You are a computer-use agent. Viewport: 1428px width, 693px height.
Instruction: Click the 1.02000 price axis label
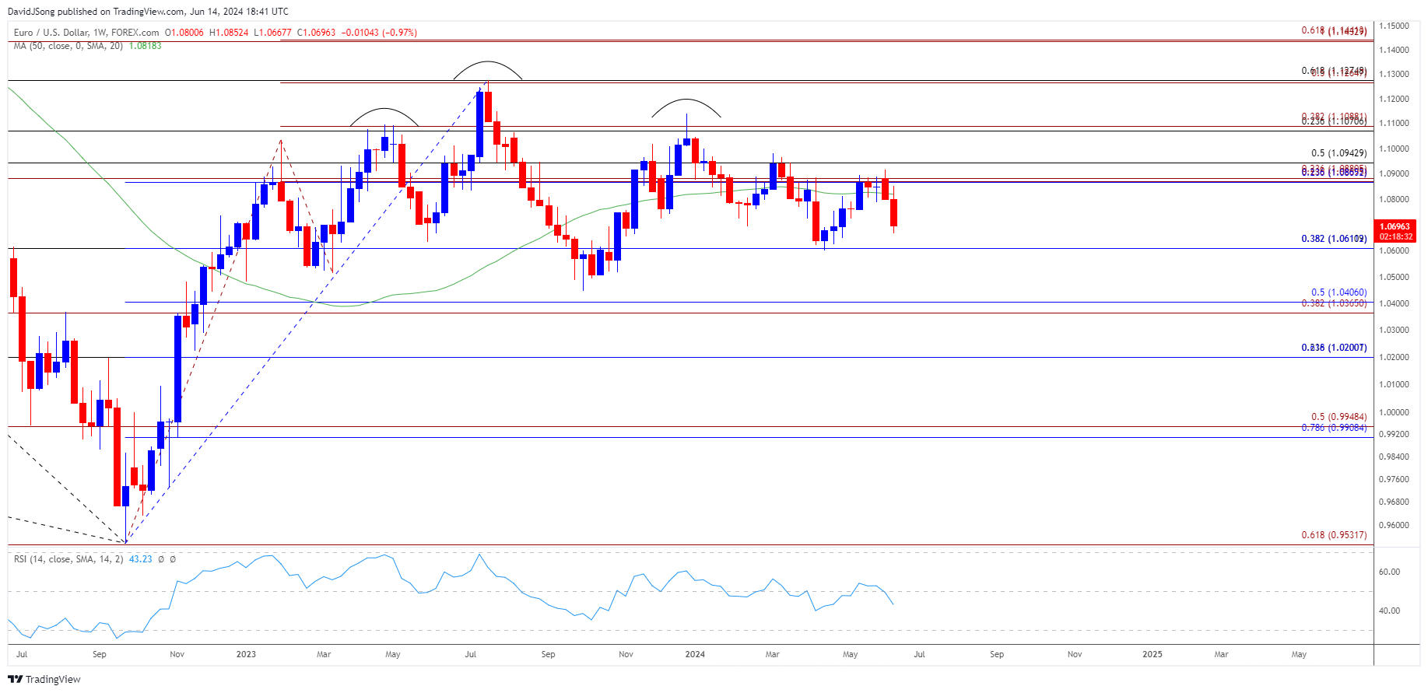pyautogui.click(x=1394, y=357)
